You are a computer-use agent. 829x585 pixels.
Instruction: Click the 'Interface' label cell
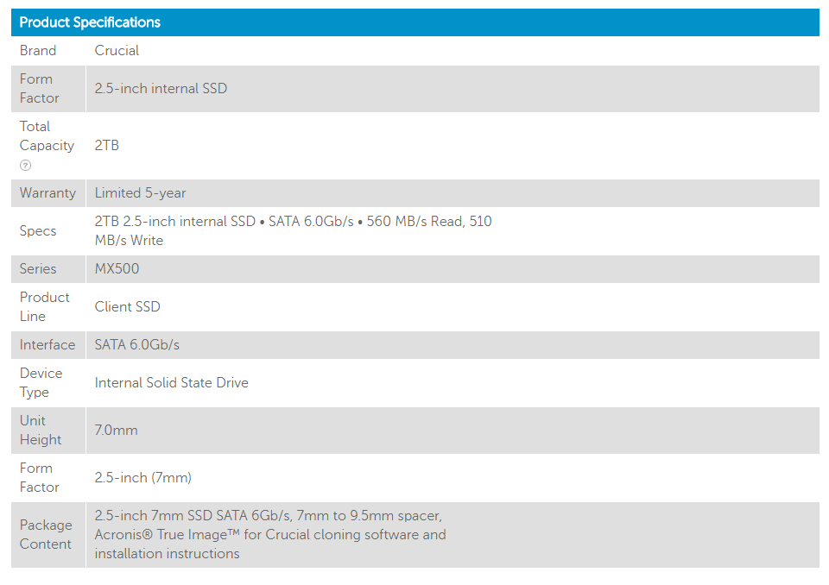pyautogui.click(x=47, y=345)
